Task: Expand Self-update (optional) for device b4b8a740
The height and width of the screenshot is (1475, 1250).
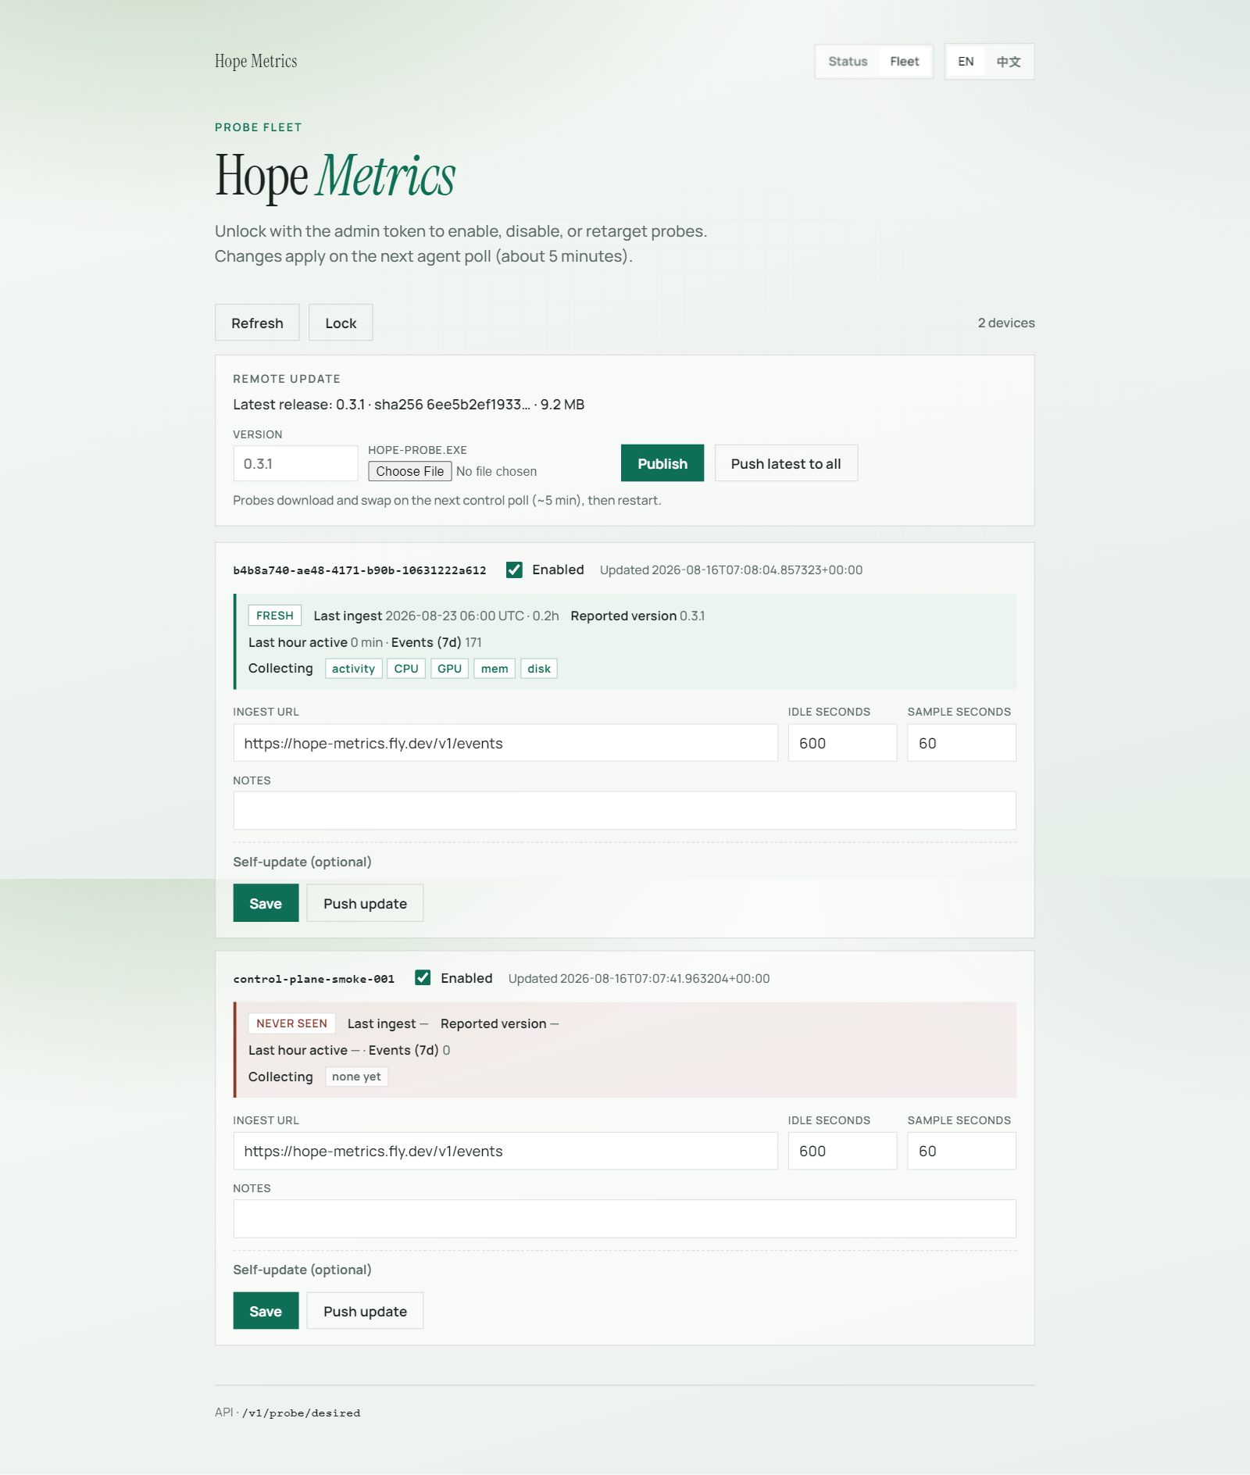Action: point(302,862)
